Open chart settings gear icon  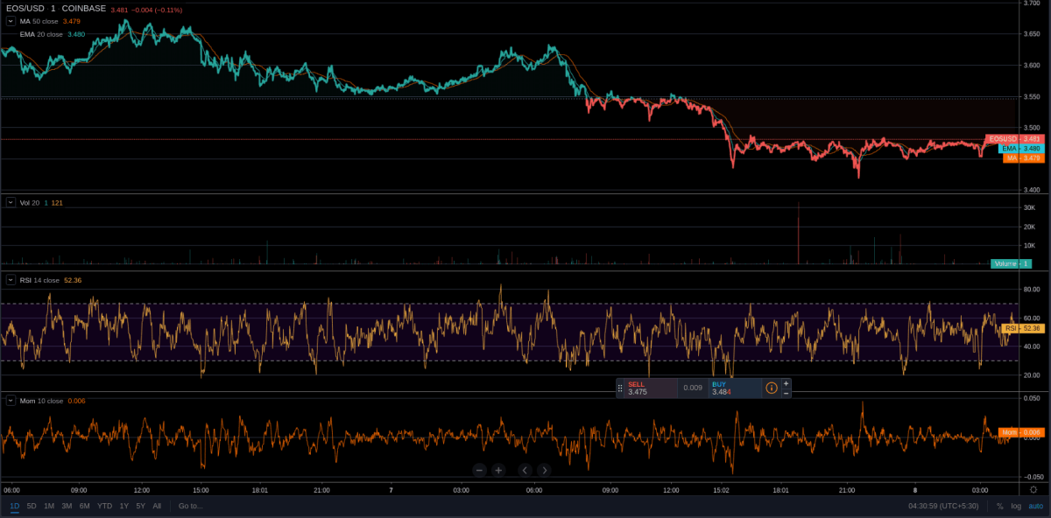tap(1033, 490)
